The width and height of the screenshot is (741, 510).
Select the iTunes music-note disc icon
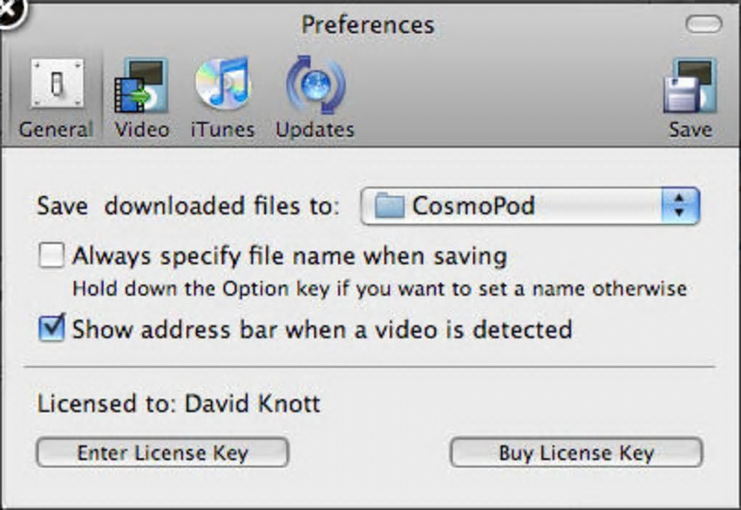click(222, 84)
